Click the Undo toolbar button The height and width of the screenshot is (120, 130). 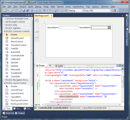(44, 10)
